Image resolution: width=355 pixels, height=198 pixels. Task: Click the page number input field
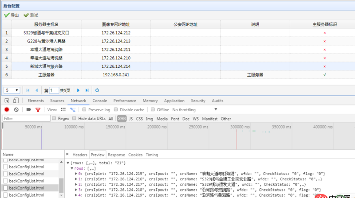pyautogui.click(x=54, y=90)
